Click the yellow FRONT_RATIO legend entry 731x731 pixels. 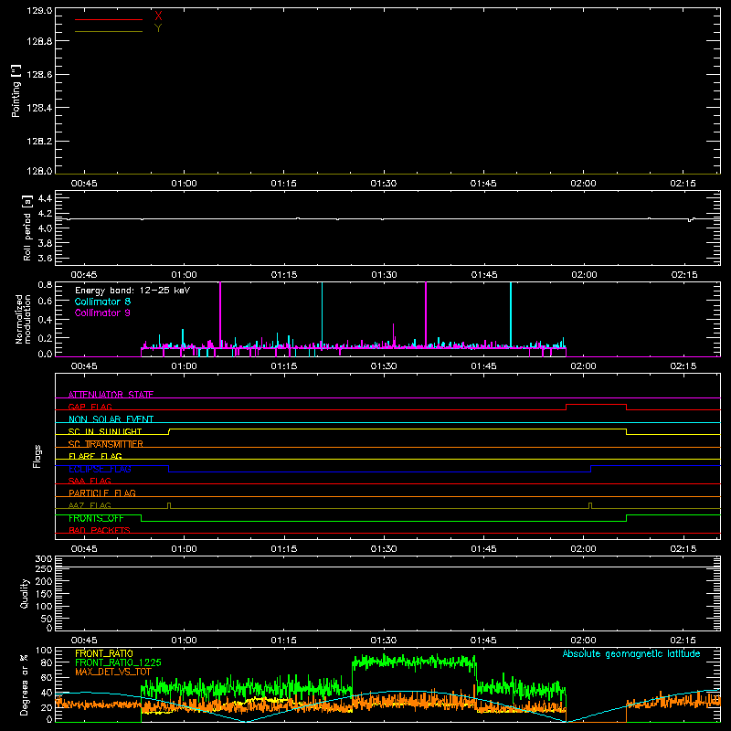[104, 653]
